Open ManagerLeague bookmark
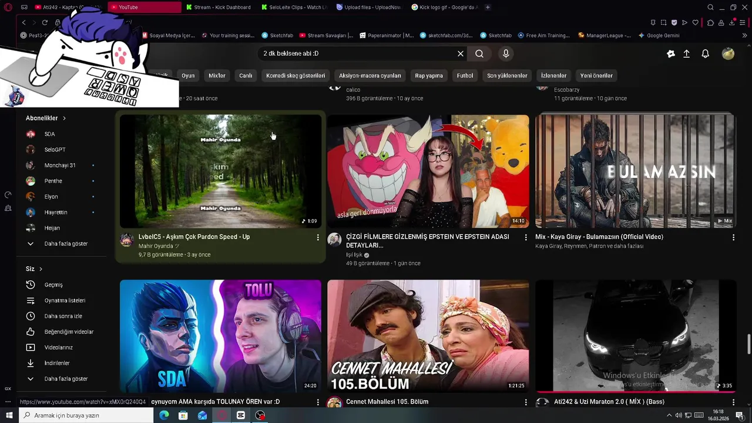Viewport: 752px width, 423px height. (604, 35)
